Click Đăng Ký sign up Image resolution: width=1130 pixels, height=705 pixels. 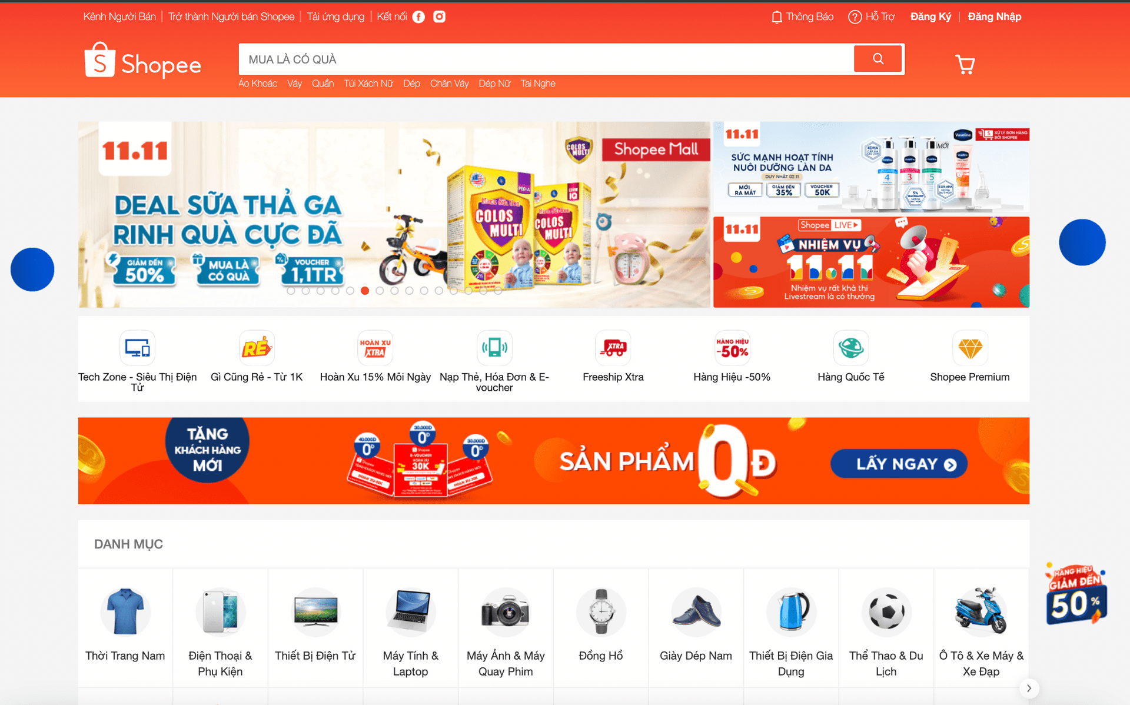(930, 17)
